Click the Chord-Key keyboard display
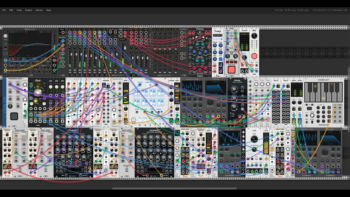This screenshot has width=350, height=197. pyautogui.click(x=323, y=92)
